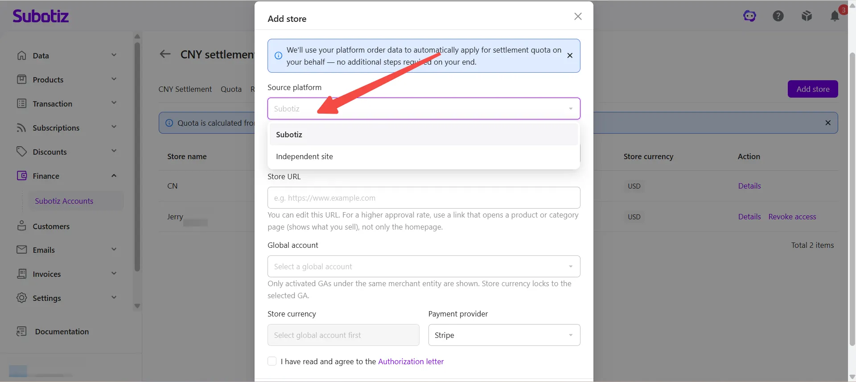
Task: Click the sidebar vertical scrollbar
Action: click(x=137, y=156)
